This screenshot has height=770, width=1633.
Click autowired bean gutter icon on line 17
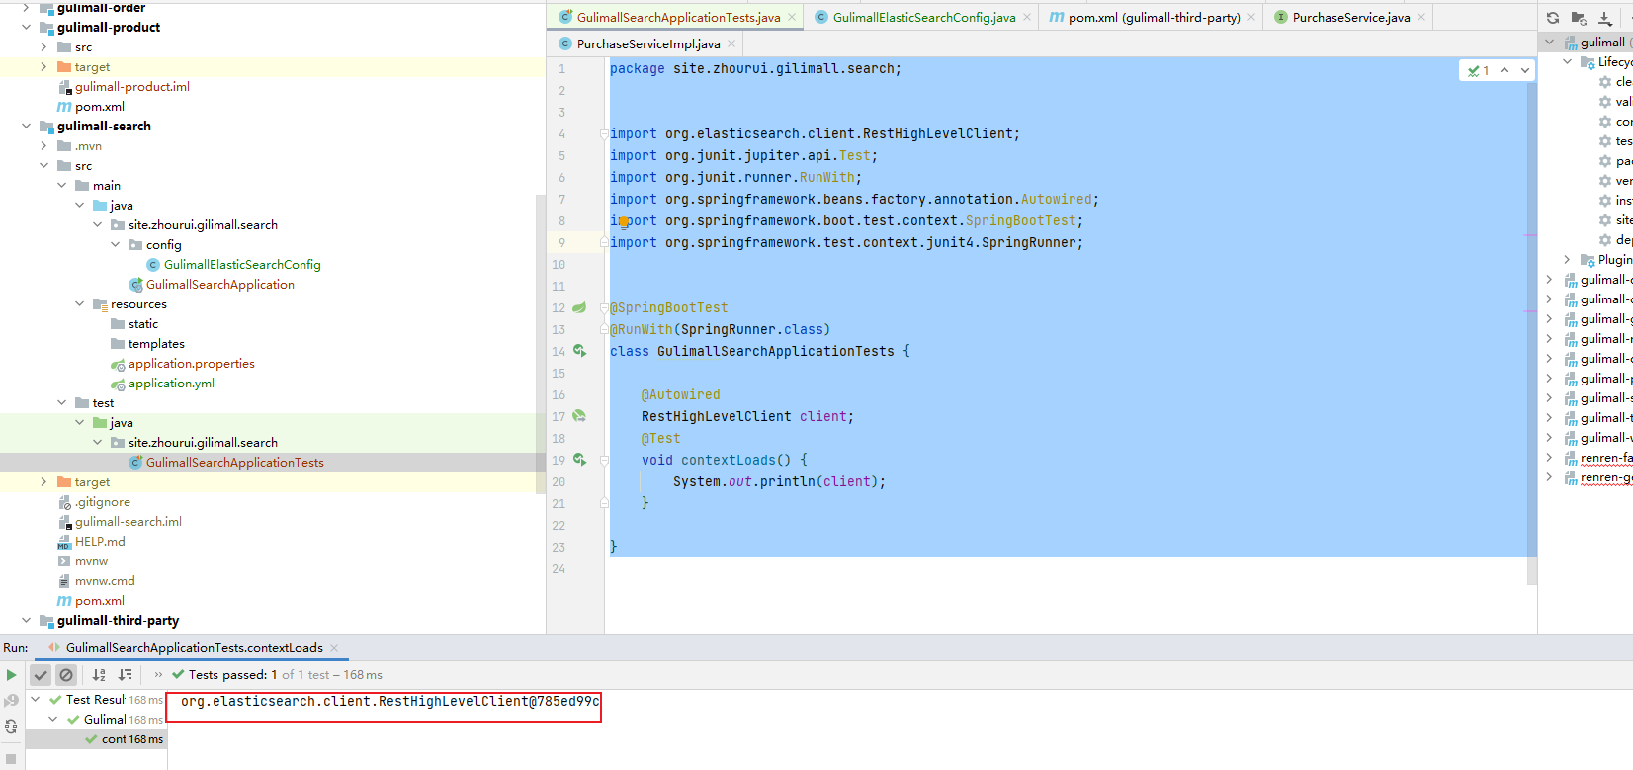tap(579, 416)
